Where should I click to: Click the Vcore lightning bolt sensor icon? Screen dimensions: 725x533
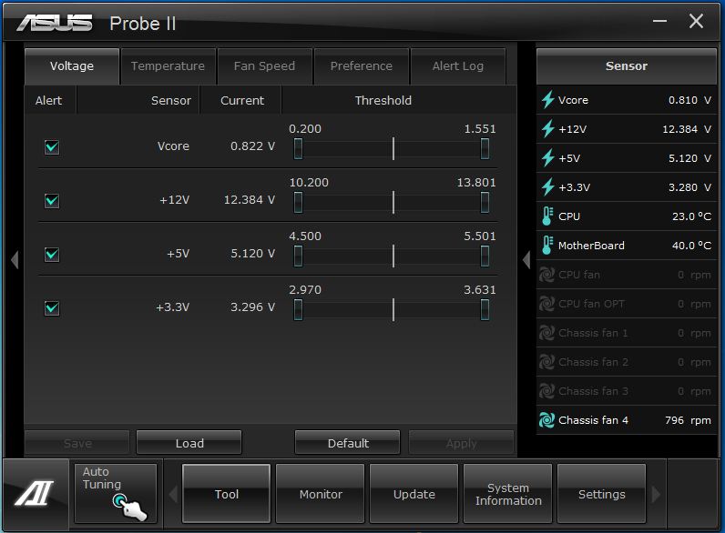[x=548, y=100]
